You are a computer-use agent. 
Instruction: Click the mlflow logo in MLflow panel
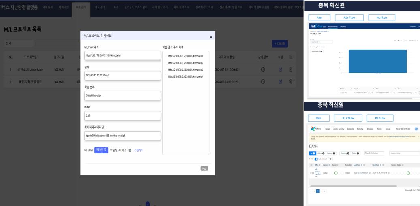(x=317, y=26)
